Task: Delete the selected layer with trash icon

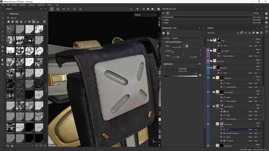Action: 261,33
